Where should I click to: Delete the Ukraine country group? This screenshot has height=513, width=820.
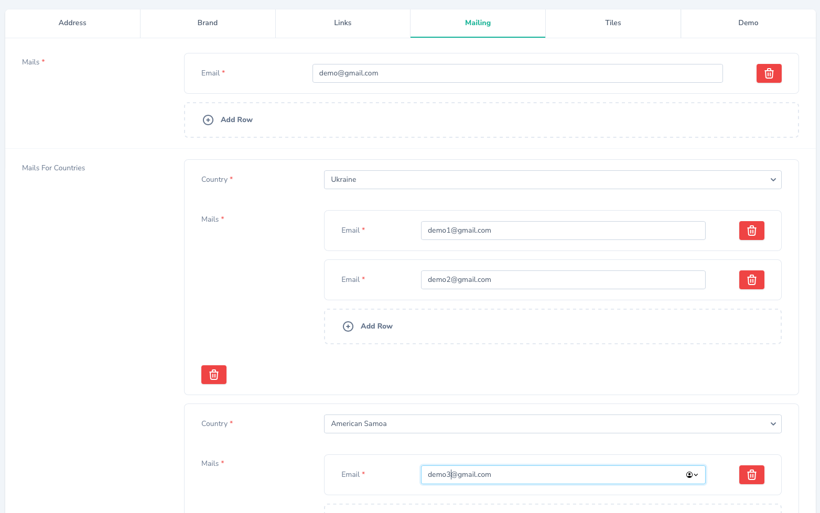coord(213,375)
